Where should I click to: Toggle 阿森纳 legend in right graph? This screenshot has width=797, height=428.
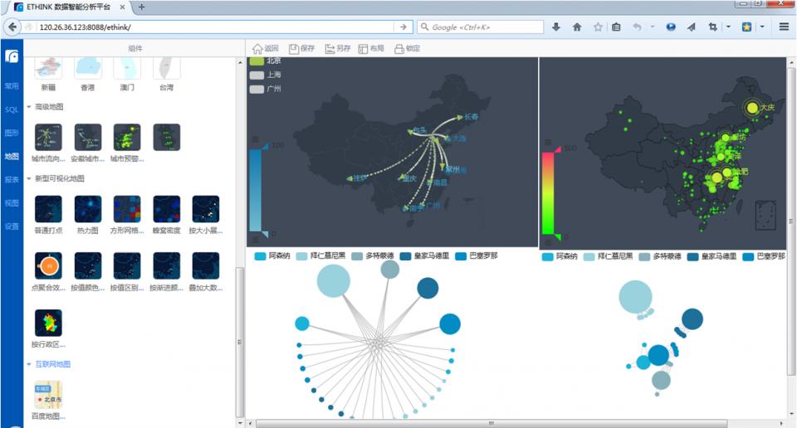point(547,257)
